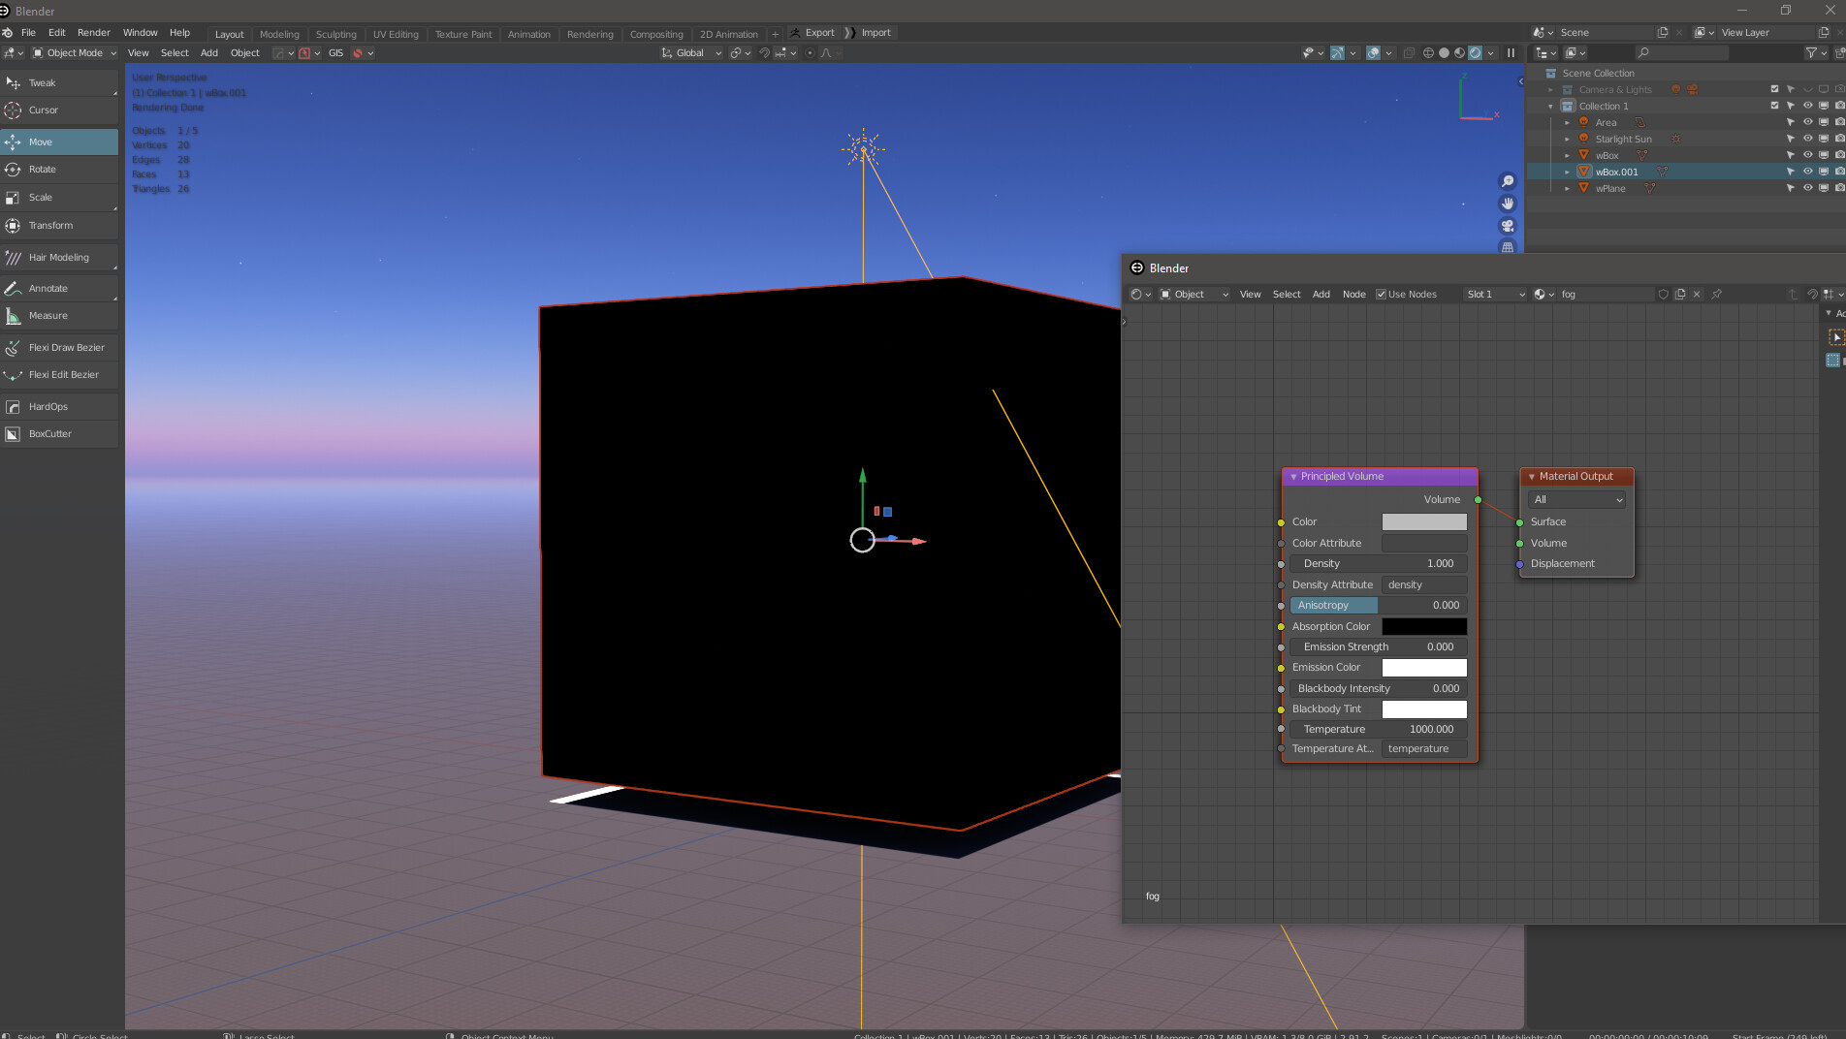
Task: Open the Emission Color swatch
Action: (x=1424, y=668)
